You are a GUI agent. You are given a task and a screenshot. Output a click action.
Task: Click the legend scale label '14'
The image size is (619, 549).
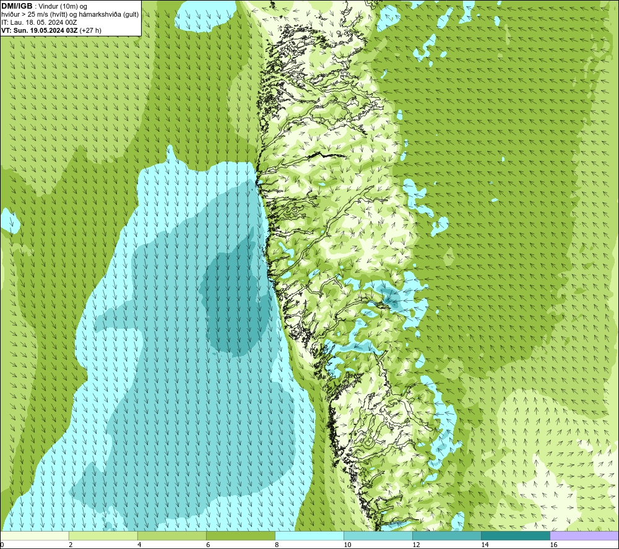tap(485, 545)
